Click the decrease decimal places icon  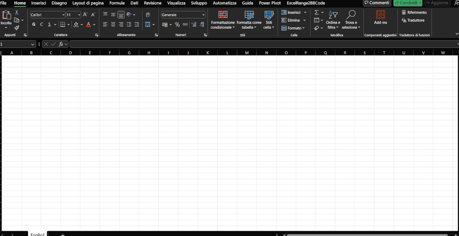coord(202,24)
